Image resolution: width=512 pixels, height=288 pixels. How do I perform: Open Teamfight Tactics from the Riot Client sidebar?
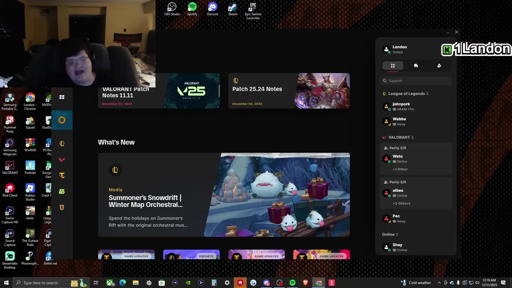(62, 175)
